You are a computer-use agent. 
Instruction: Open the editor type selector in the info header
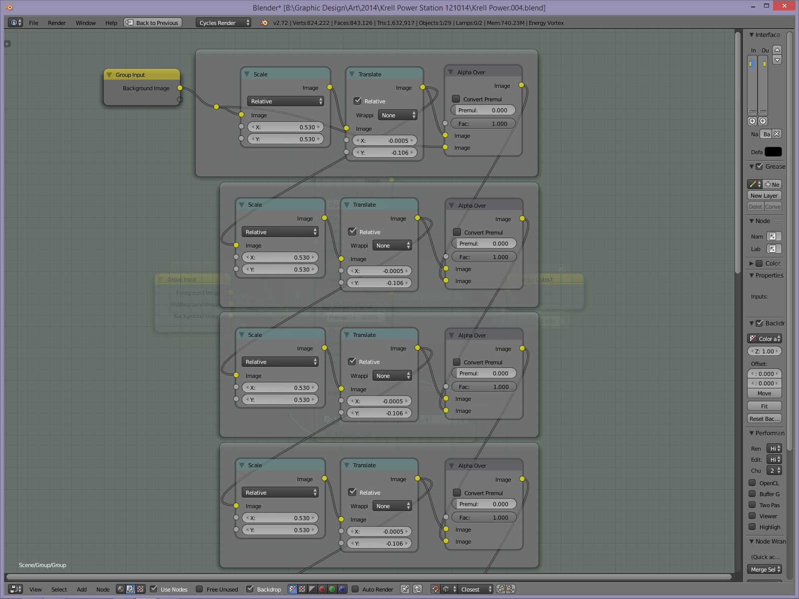pyautogui.click(x=15, y=22)
